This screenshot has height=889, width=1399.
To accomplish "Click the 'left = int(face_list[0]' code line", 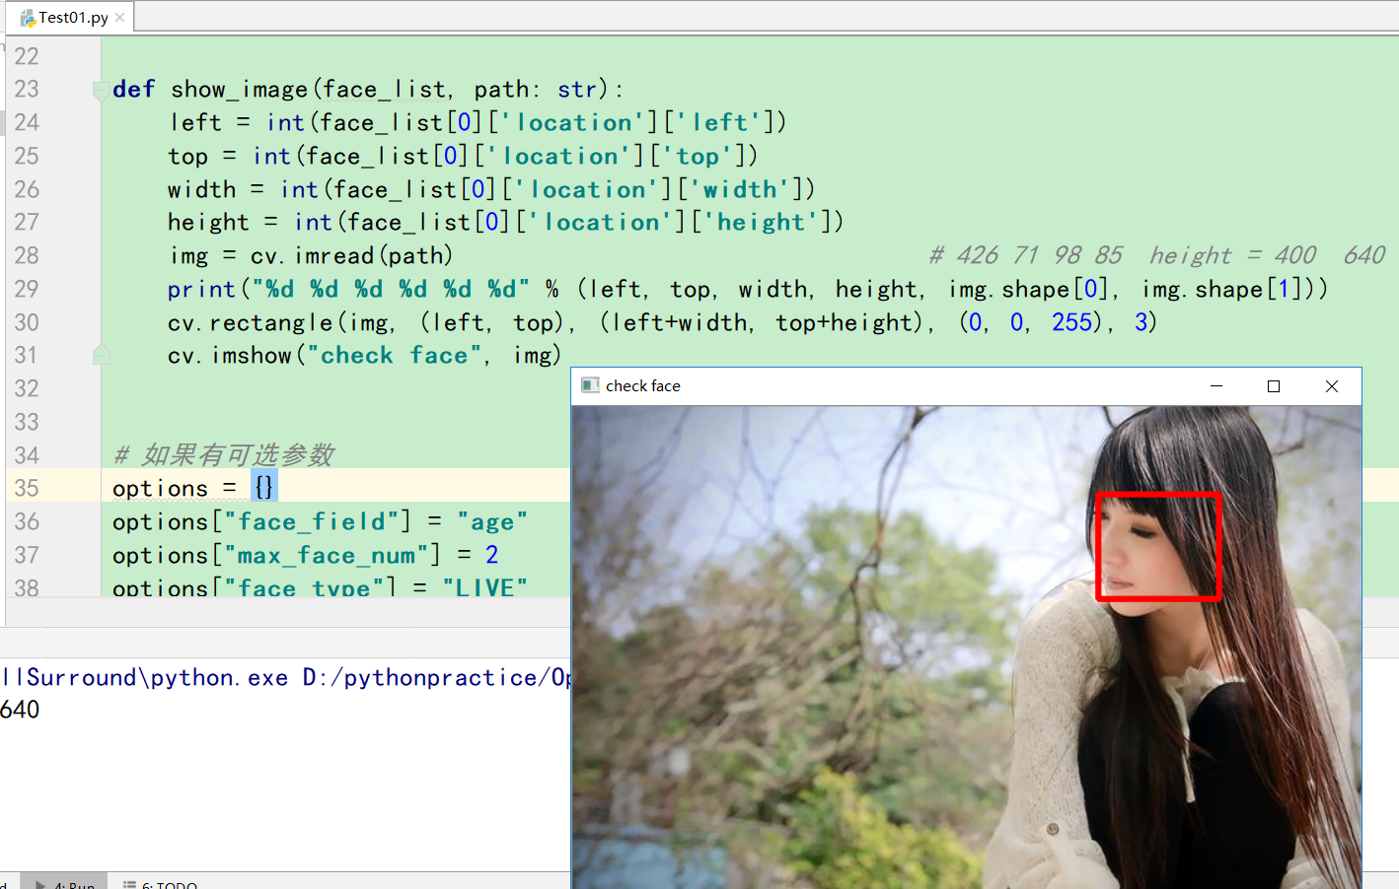I will 478,123.
